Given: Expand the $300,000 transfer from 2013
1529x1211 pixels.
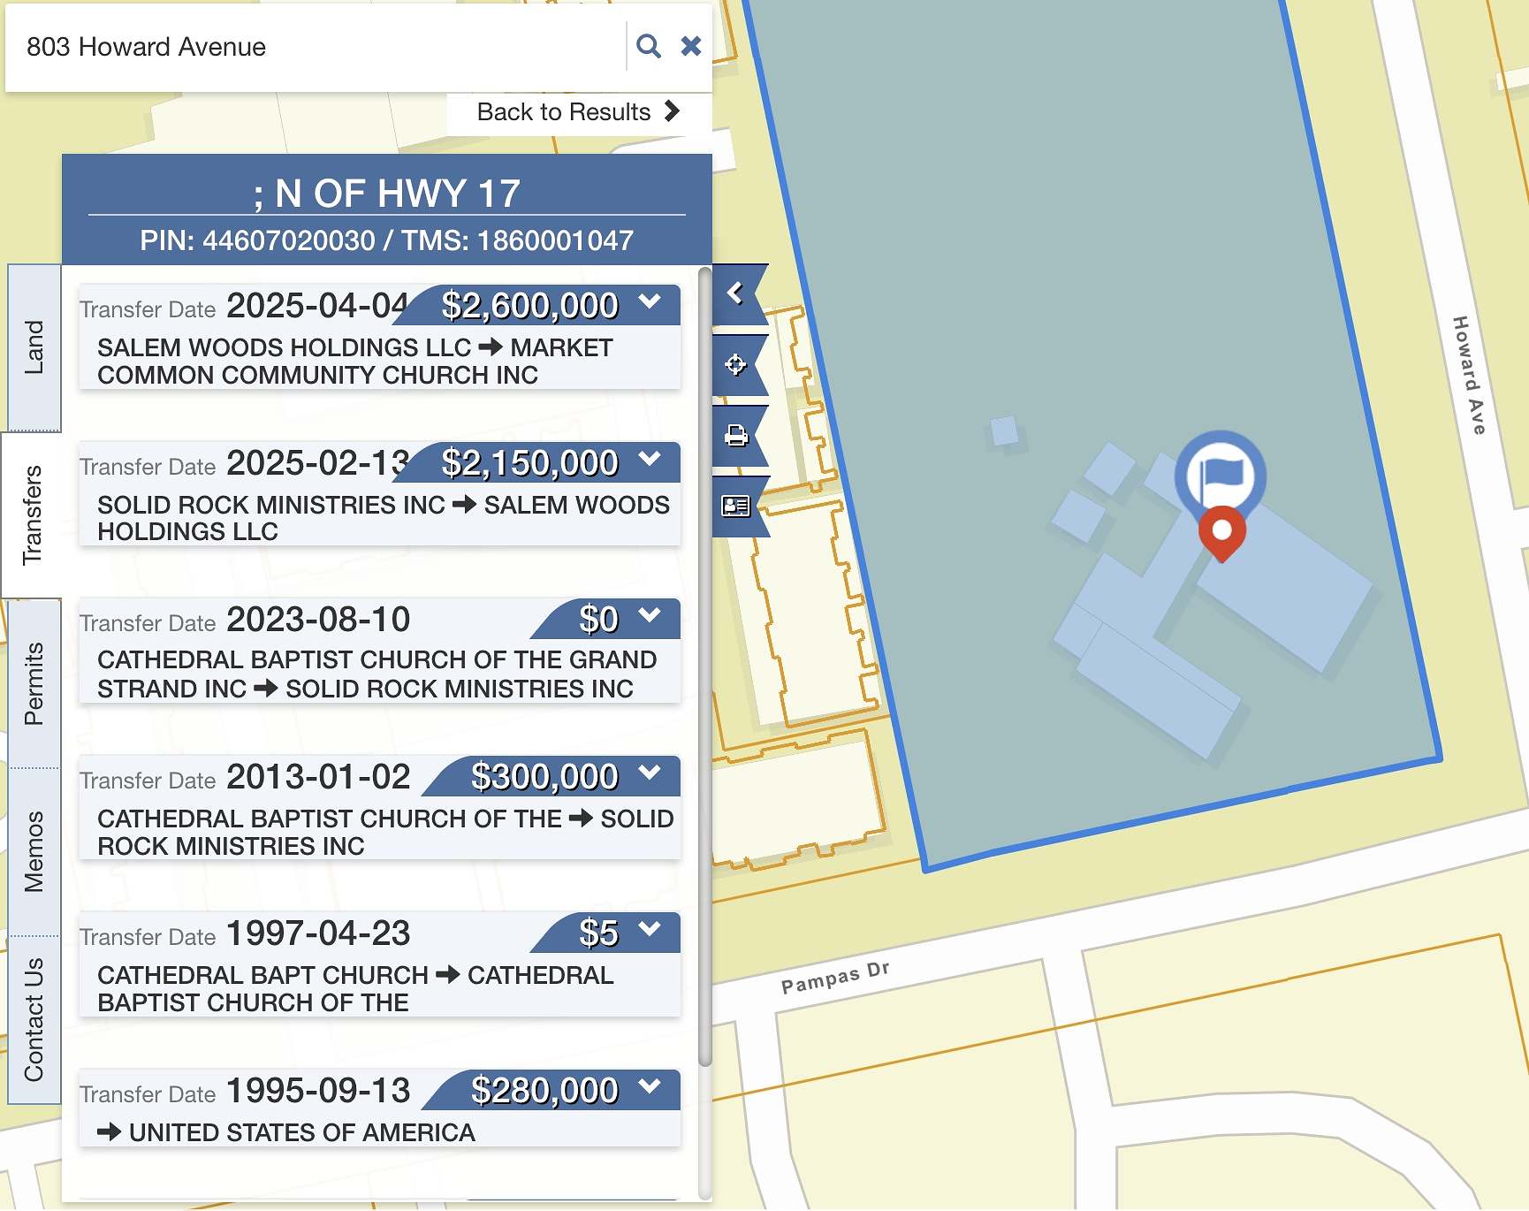Looking at the screenshot, I should point(650,773).
